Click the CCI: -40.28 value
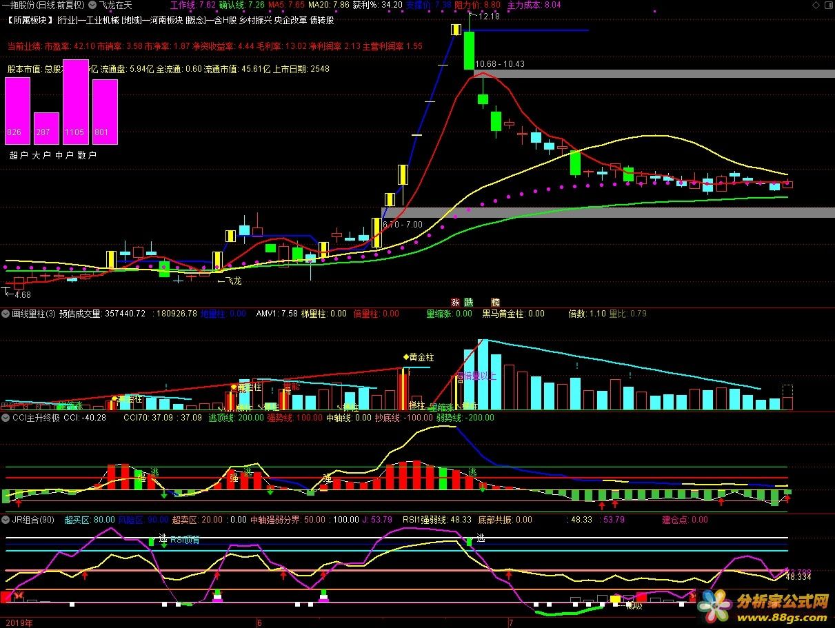Screen dimensions: 835x628 coord(85,418)
